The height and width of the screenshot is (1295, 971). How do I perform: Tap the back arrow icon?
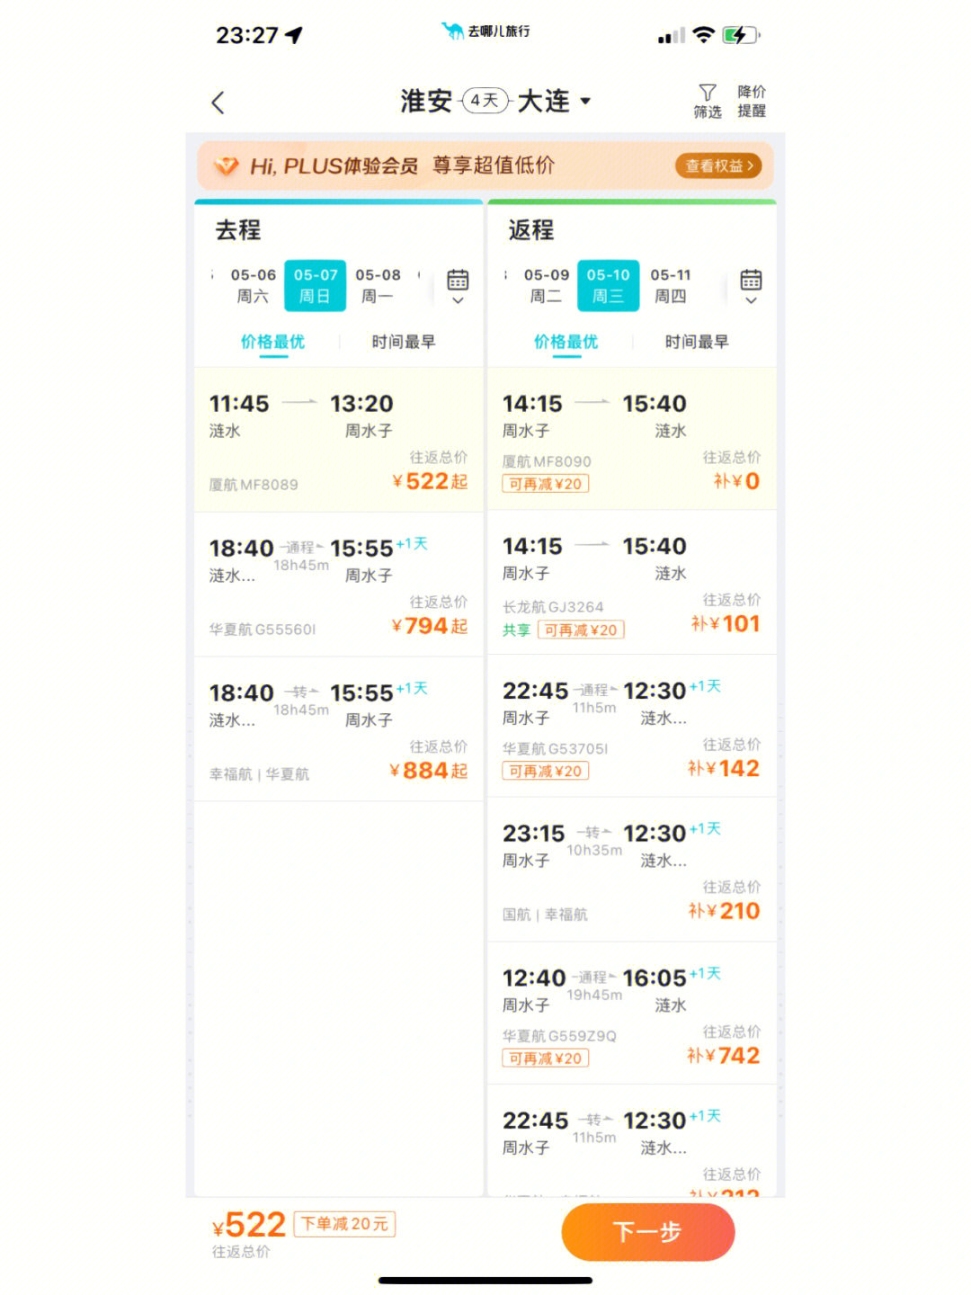[218, 103]
